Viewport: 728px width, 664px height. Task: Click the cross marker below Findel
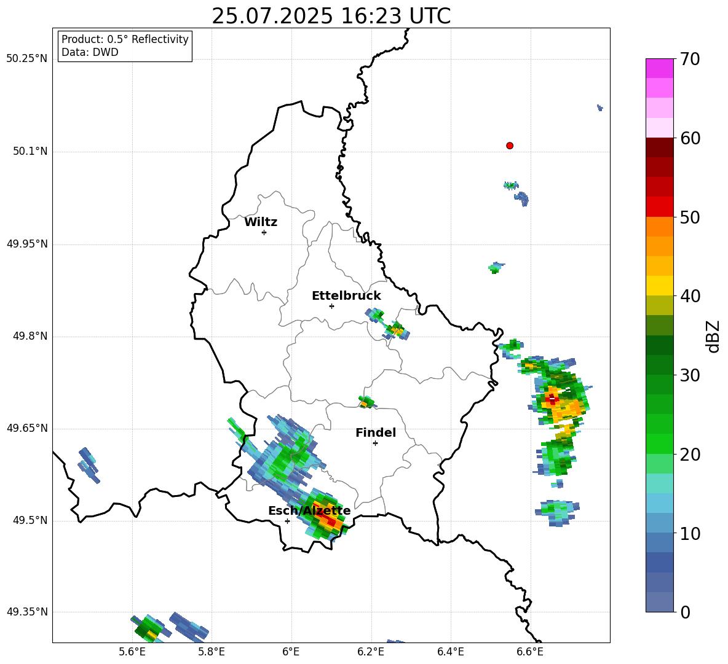[x=375, y=443]
